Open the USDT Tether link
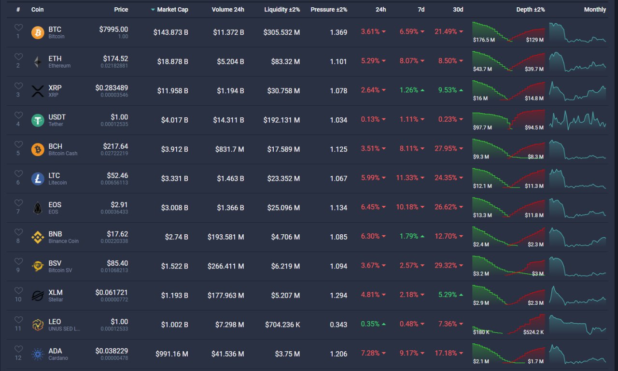 [57, 120]
